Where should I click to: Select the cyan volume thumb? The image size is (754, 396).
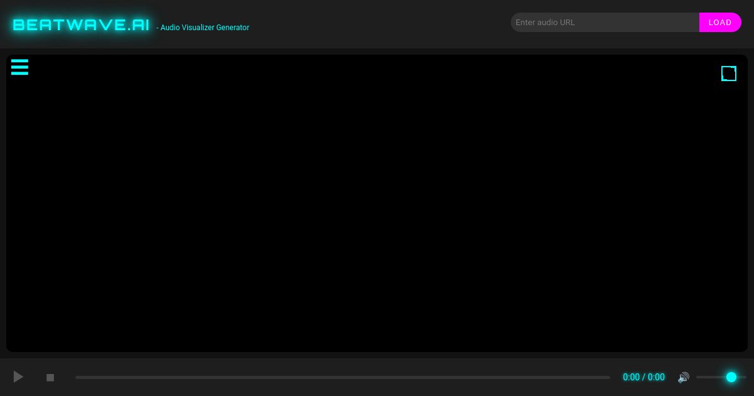pyautogui.click(x=731, y=377)
